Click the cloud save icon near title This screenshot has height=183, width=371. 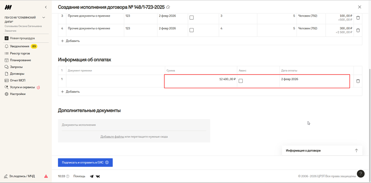pos(168,7)
